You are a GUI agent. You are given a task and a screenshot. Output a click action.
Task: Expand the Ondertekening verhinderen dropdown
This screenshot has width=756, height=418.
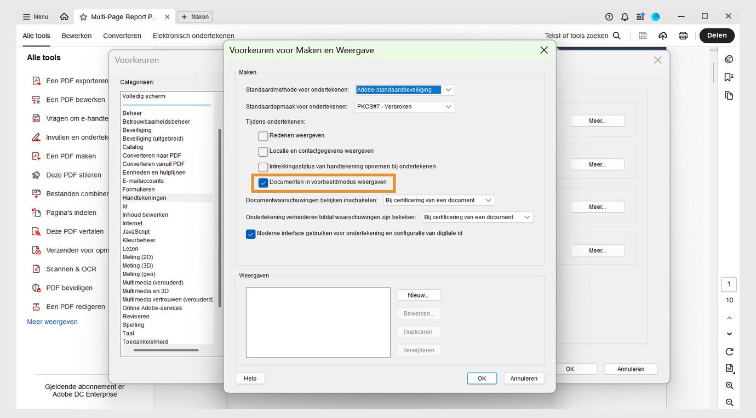click(478, 217)
